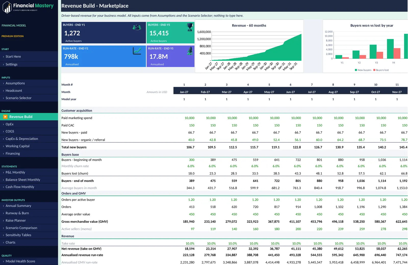Click the orange play icon beside Revenue Build
Image resolution: width=408 pixels, height=265 pixels.
coord(5,117)
